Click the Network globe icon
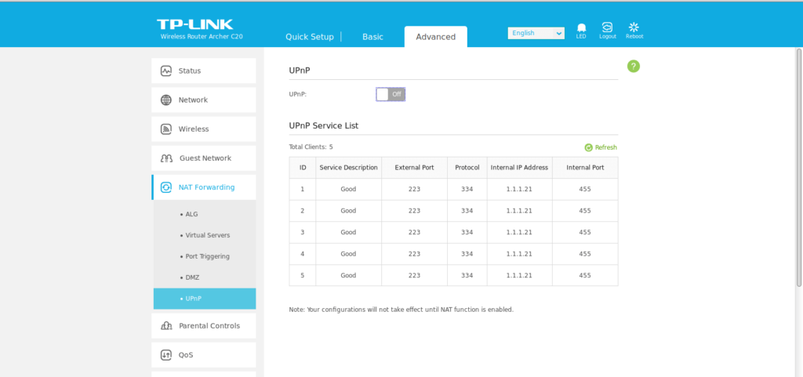The height and width of the screenshot is (377, 803). [x=166, y=100]
